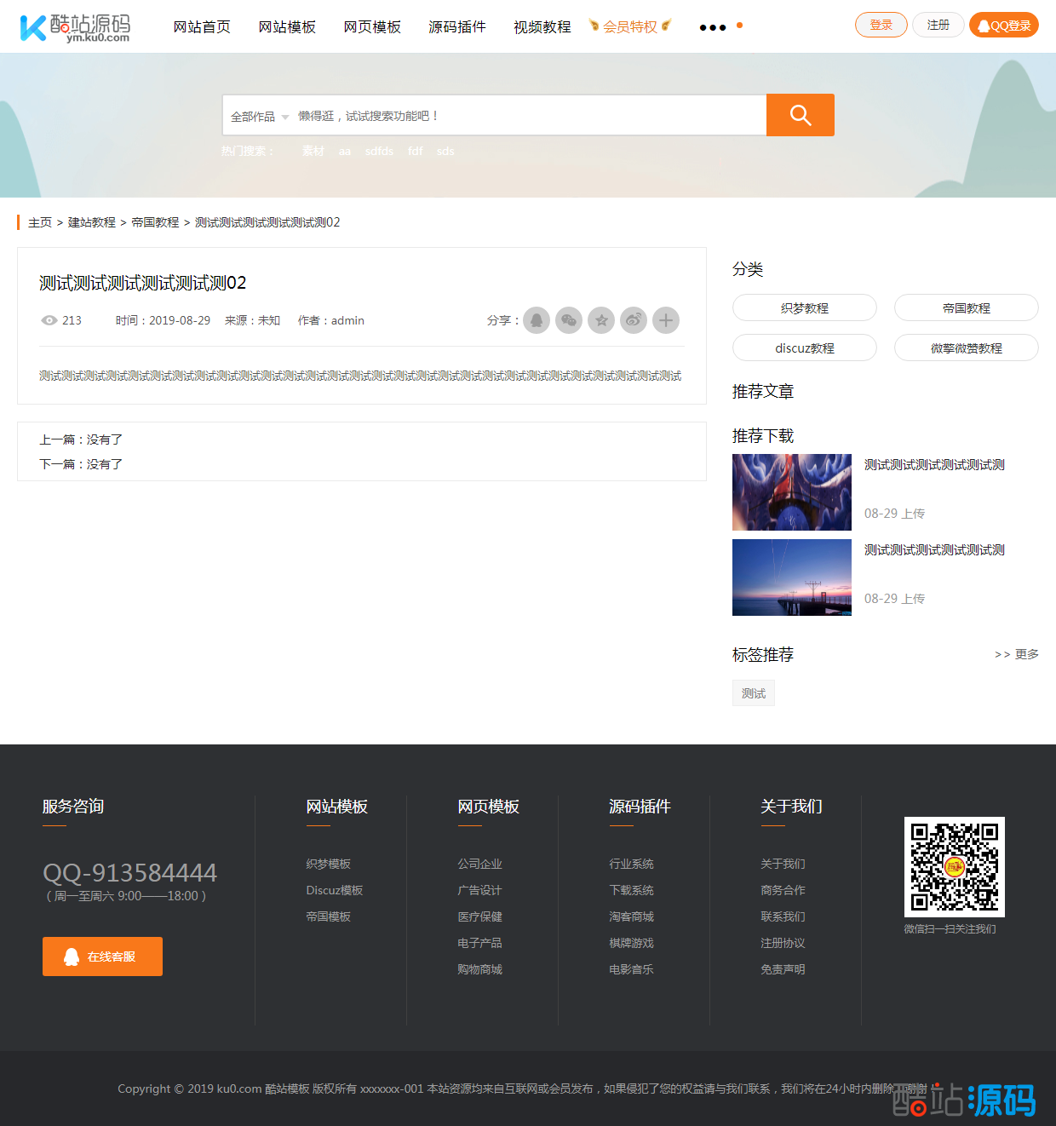Select the 织梦教程 category pill
Image resolution: width=1056 pixels, height=1126 pixels.
804,307
